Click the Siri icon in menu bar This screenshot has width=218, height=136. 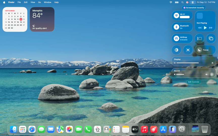tap(187, 2)
